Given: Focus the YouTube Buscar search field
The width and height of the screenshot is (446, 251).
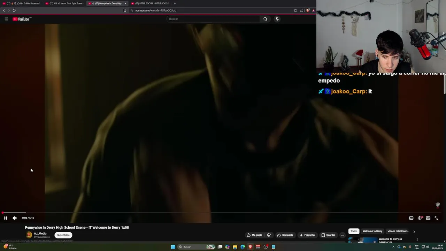Looking at the screenshot, I should coord(213,19).
